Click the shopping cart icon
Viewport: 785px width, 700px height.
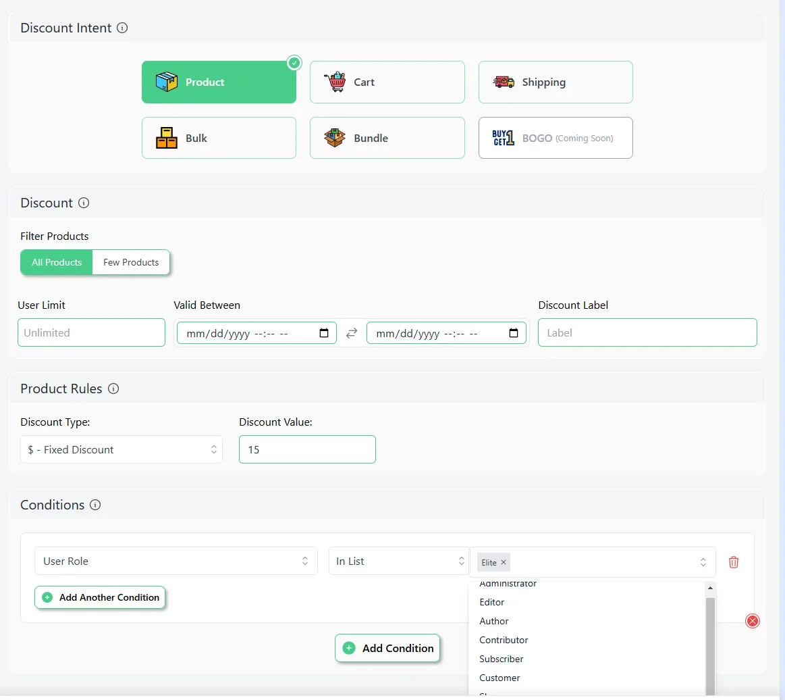[x=335, y=82]
